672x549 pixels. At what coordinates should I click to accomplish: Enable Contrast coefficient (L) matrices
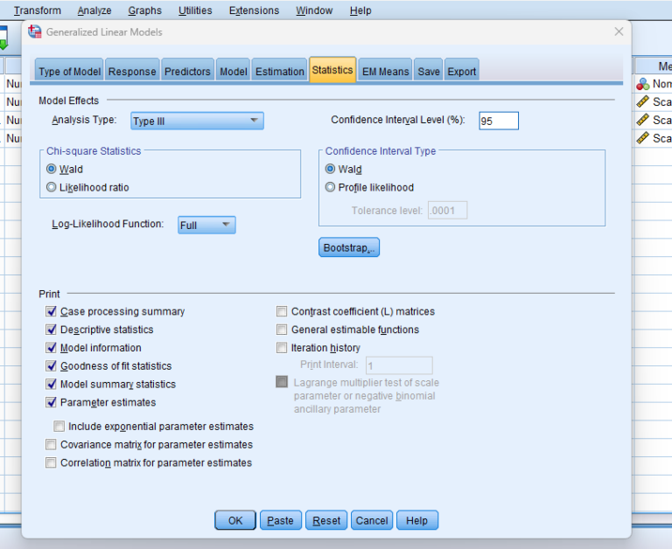click(282, 311)
